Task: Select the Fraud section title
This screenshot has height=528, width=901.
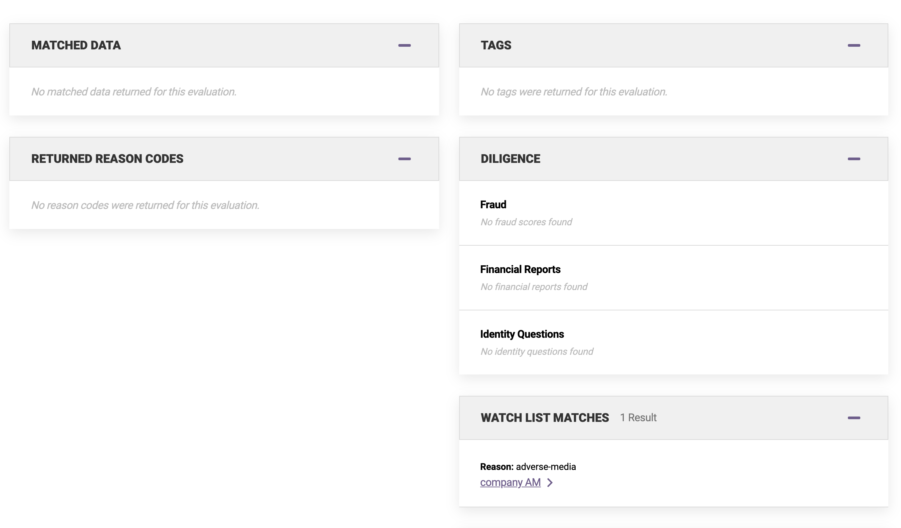Action: pos(493,205)
